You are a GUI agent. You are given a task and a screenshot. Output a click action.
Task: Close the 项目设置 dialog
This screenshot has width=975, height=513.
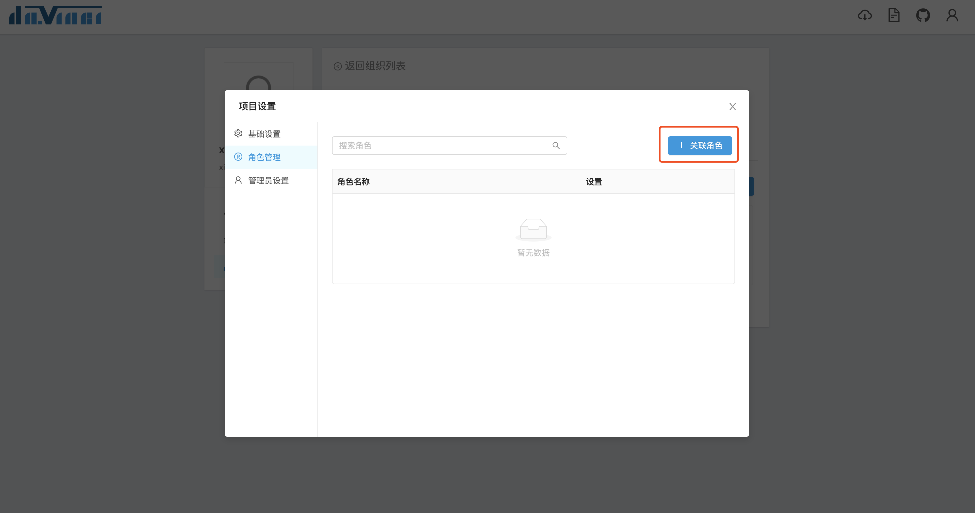732,107
